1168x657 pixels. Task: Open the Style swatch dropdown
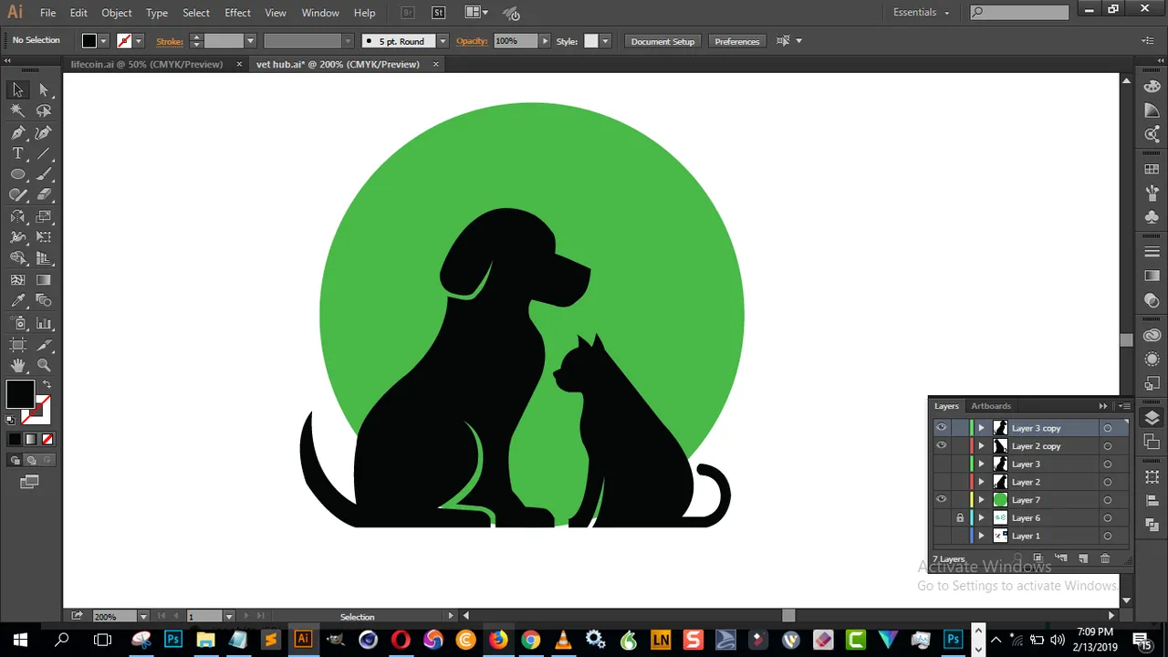[x=605, y=41]
